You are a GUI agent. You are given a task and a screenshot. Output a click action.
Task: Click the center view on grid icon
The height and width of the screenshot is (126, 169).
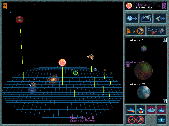(161, 120)
